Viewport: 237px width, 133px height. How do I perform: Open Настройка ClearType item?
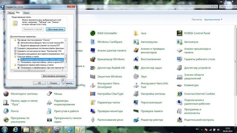tap(107, 94)
